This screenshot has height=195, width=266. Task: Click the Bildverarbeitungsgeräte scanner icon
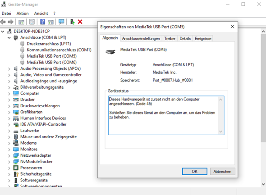point(16,87)
